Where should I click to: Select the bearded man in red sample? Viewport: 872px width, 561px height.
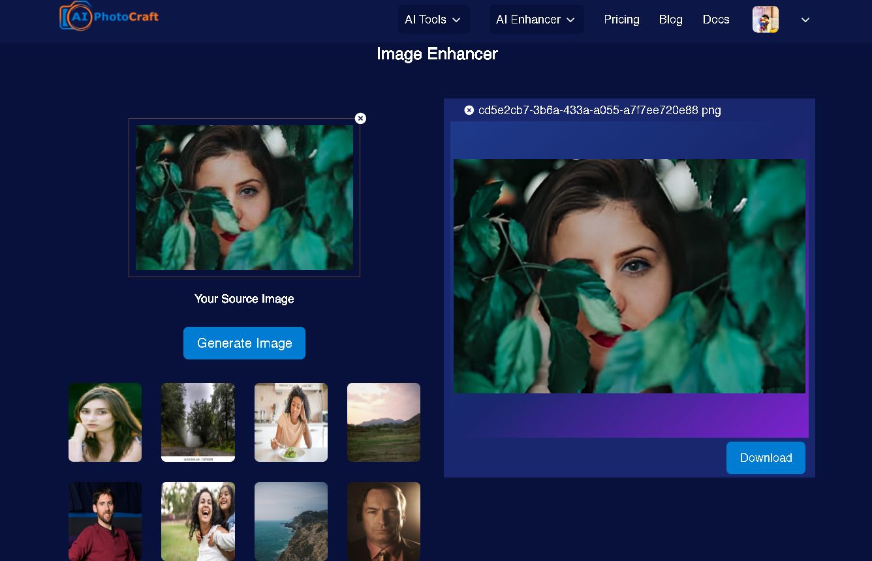[105, 521]
